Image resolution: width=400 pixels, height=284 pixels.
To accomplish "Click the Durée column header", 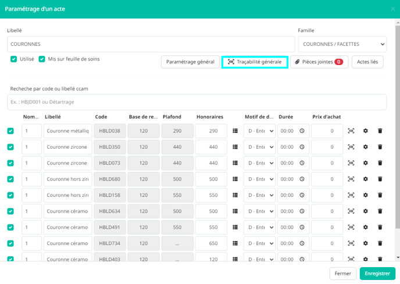I will [x=285, y=117].
